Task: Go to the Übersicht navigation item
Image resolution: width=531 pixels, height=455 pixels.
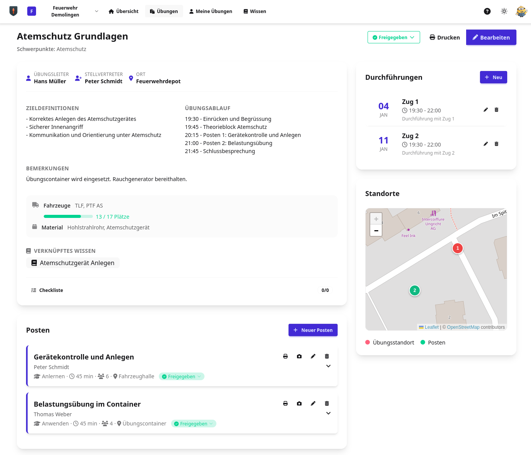Action: coord(124,12)
